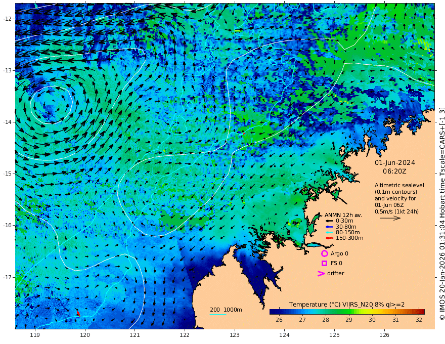The image size is (445, 344).
Task: Click the 'FS 0' label
Action: pos(336,264)
